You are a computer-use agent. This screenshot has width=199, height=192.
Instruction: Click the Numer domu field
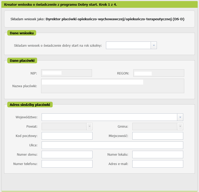67,154
